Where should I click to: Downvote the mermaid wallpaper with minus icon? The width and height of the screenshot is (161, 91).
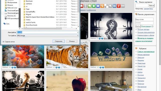click(x=102, y=38)
